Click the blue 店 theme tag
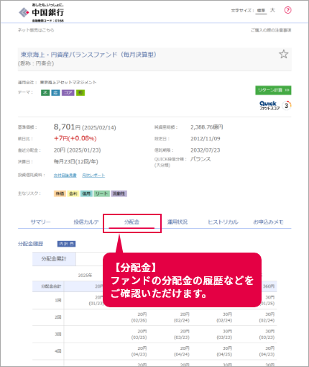The height and width of the screenshot is (367, 309). pyautogui.click(x=55, y=93)
